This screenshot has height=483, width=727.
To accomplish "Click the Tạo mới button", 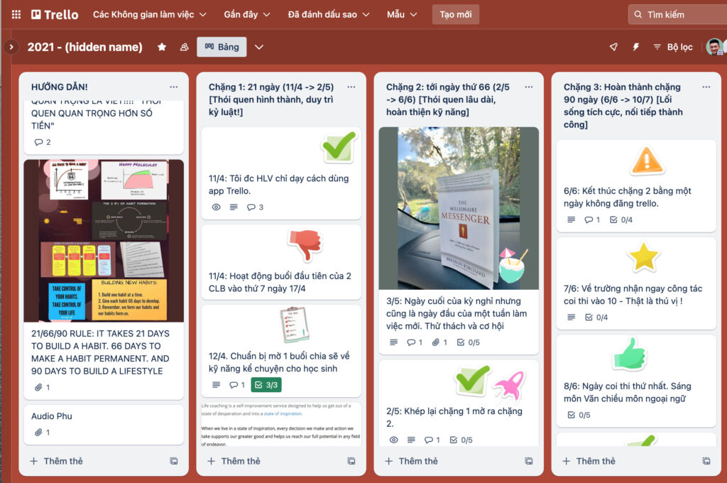I will [x=455, y=14].
